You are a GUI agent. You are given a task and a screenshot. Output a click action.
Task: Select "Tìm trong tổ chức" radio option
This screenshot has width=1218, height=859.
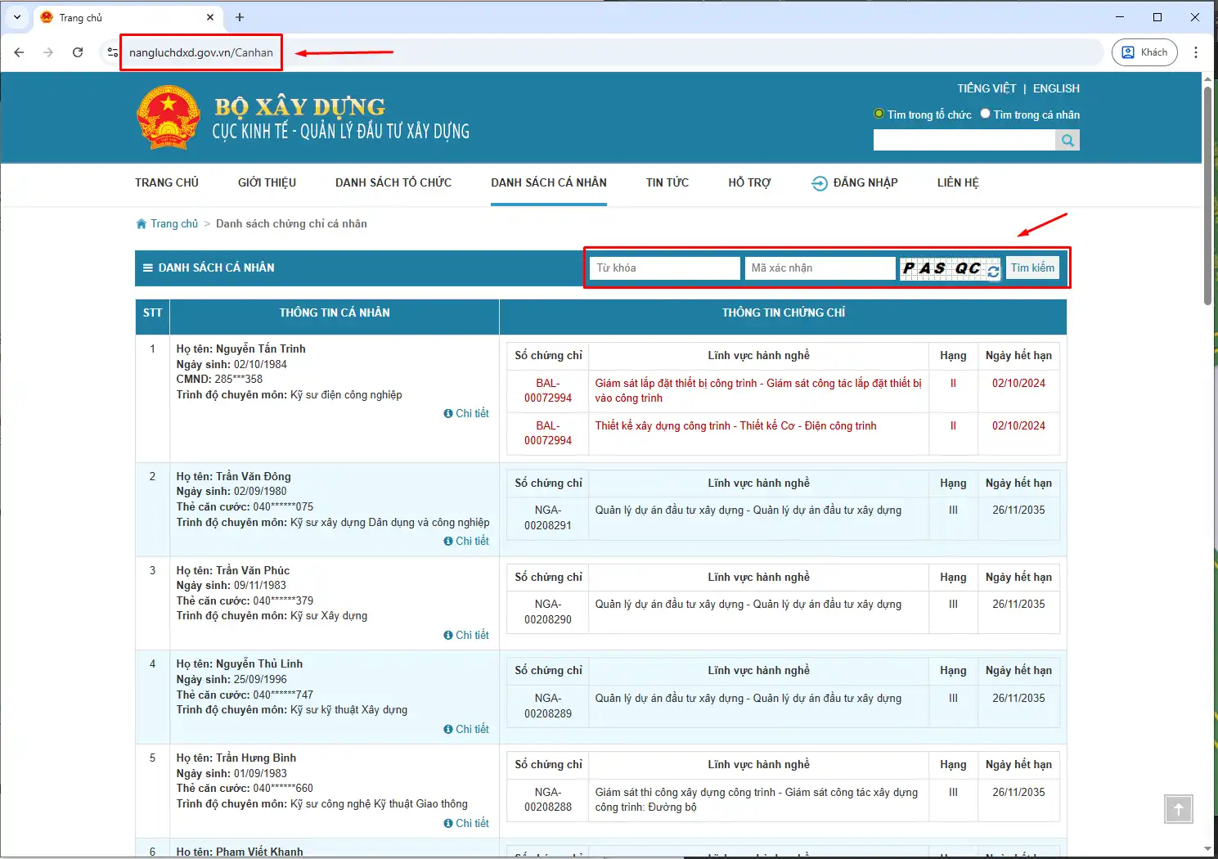point(879,115)
